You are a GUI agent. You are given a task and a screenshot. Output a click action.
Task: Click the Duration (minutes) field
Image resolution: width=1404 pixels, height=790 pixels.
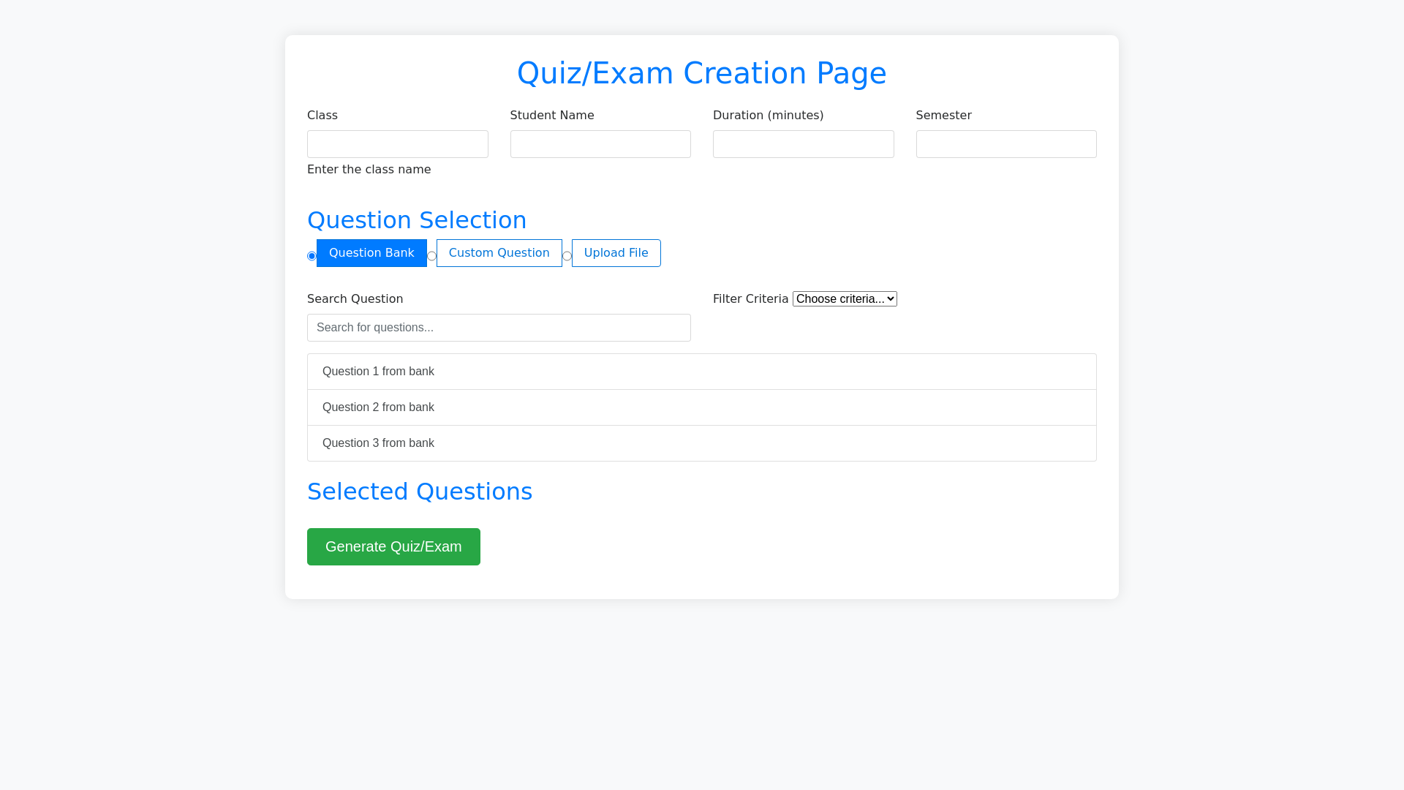(803, 144)
